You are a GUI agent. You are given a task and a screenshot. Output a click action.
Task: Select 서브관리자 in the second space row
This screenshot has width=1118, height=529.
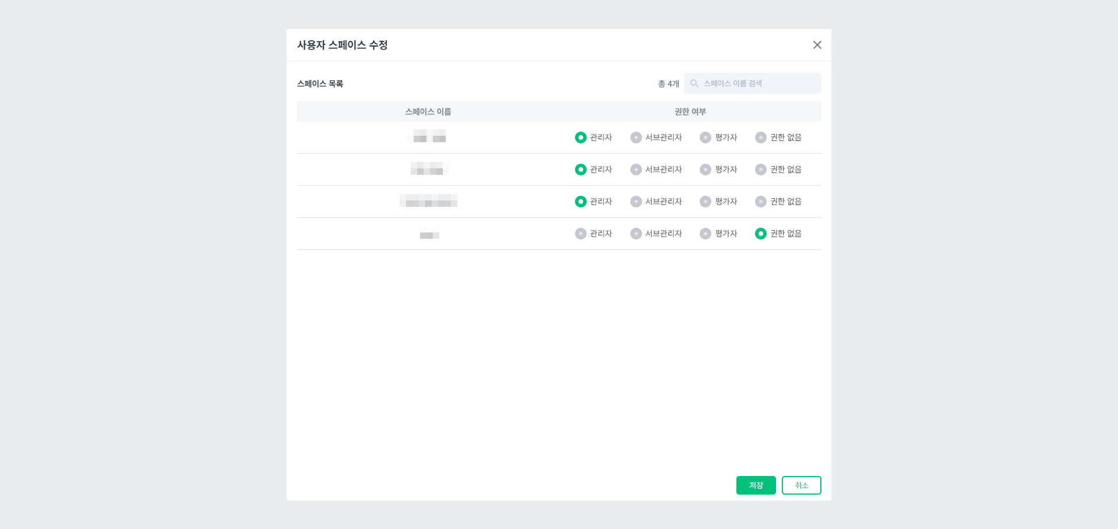tap(635, 170)
